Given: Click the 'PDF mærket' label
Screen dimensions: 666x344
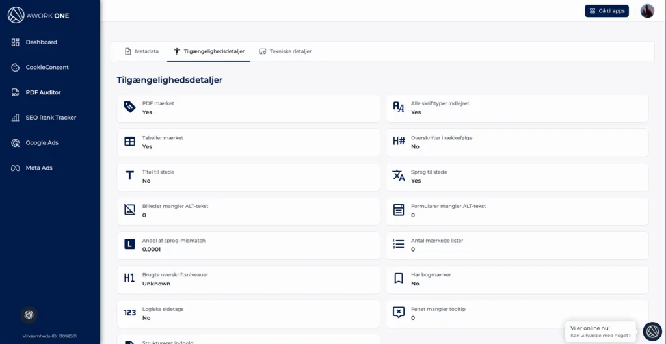Looking at the screenshot, I should coord(158,103).
